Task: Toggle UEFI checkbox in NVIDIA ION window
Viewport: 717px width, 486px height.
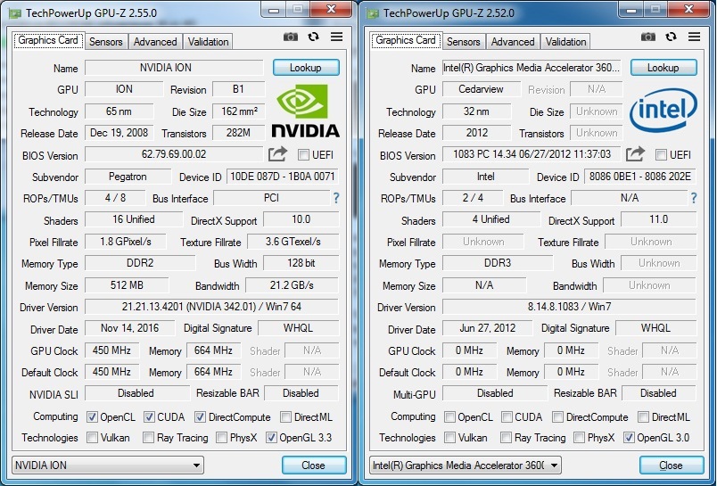Action: pyautogui.click(x=303, y=155)
